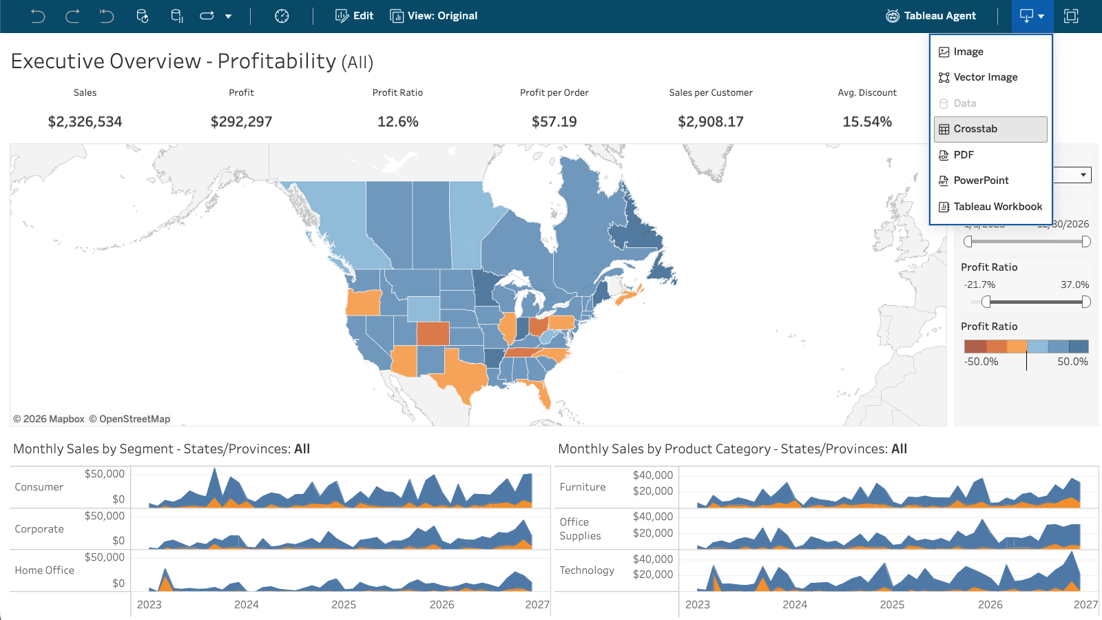
Task: Select Ohio on the map
Action: tap(538, 325)
